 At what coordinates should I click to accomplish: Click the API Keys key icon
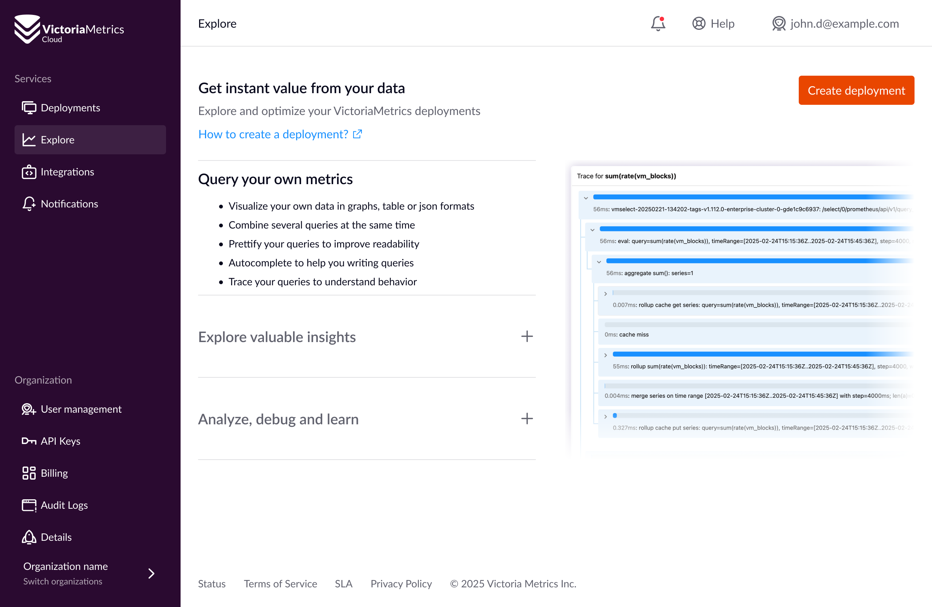click(29, 441)
